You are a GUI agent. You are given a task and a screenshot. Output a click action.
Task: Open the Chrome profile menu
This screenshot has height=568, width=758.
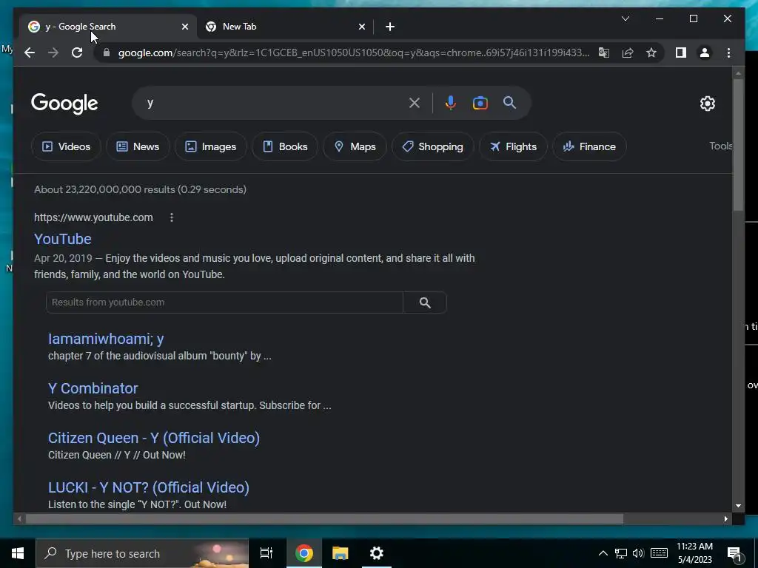pyautogui.click(x=705, y=53)
